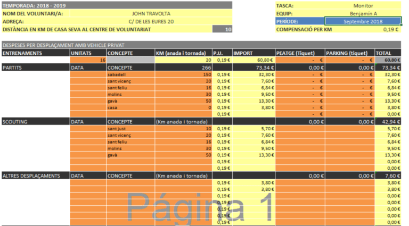The image size is (409, 226).
Task: Select the ENTRENAMENTS section header cell
Action: pyautogui.click(x=35, y=53)
